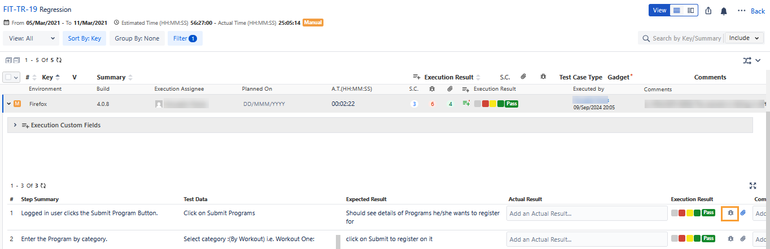Click the attachment count 4 badge
Viewport: 770px width, 249px height.
(x=450, y=104)
